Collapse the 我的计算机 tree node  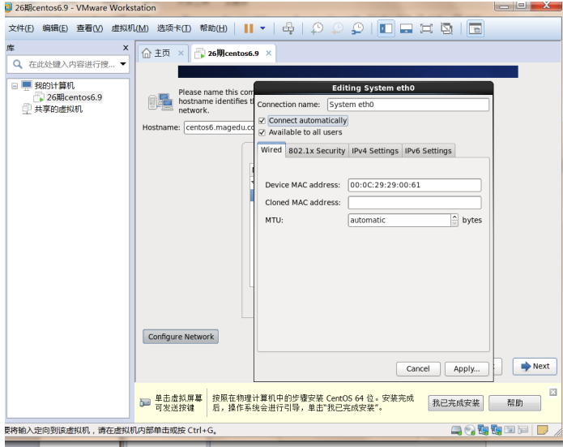[15, 86]
